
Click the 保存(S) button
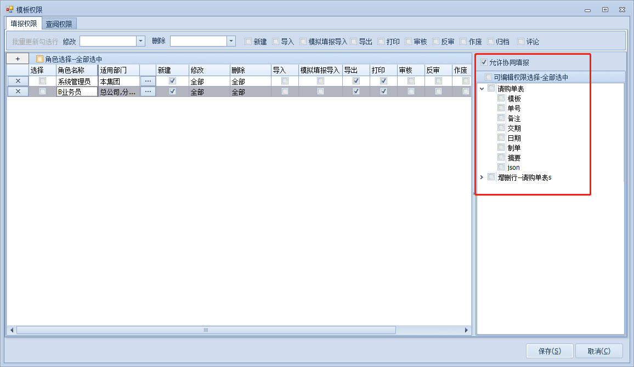pyautogui.click(x=550, y=351)
